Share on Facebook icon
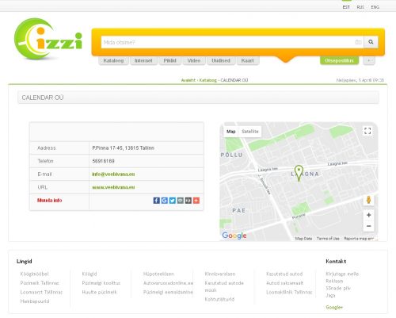This screenshot has height=318, width=396. pyautogui.click(x=157, y=201)
